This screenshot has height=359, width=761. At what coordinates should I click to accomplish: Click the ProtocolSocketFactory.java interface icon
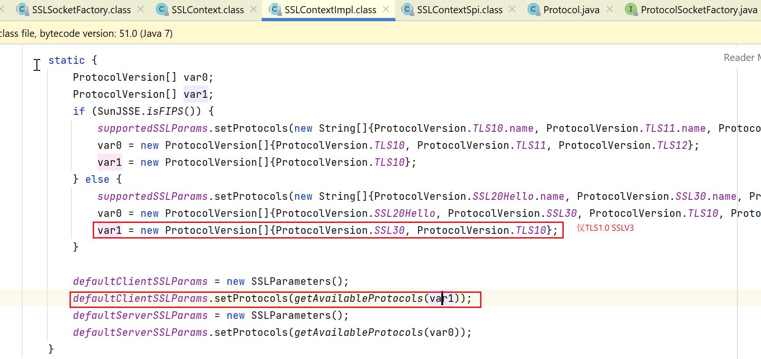(630, 9)
